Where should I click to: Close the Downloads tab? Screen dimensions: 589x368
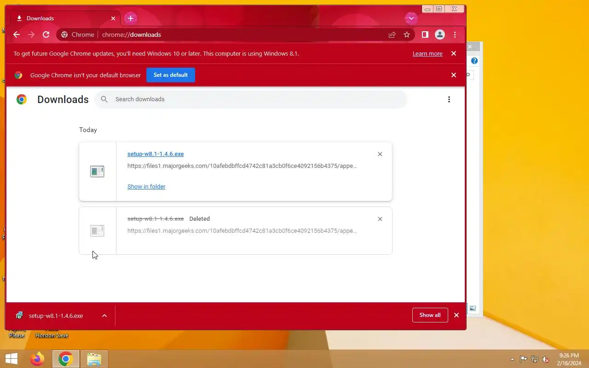coord(113,18)
